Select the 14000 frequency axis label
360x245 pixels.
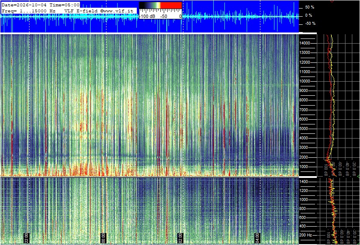pos(305,43)
